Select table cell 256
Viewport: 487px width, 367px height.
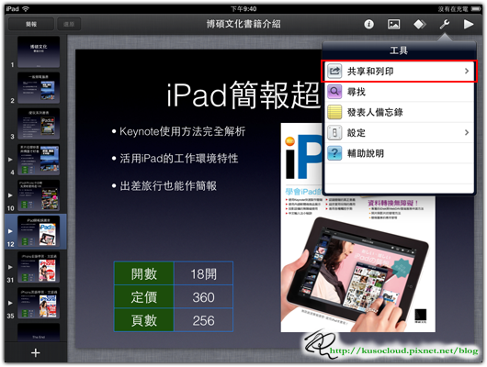pos(203,320)
